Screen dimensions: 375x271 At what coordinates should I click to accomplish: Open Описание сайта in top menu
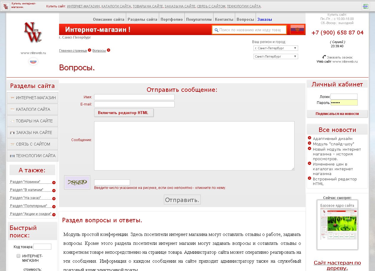pos(109,19)
